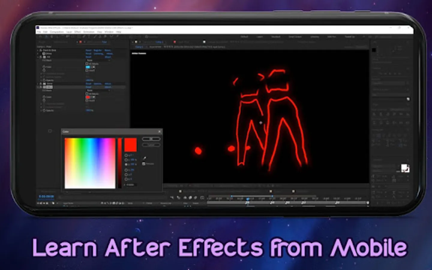Select the Clone Stamp tool

(100, 36)
